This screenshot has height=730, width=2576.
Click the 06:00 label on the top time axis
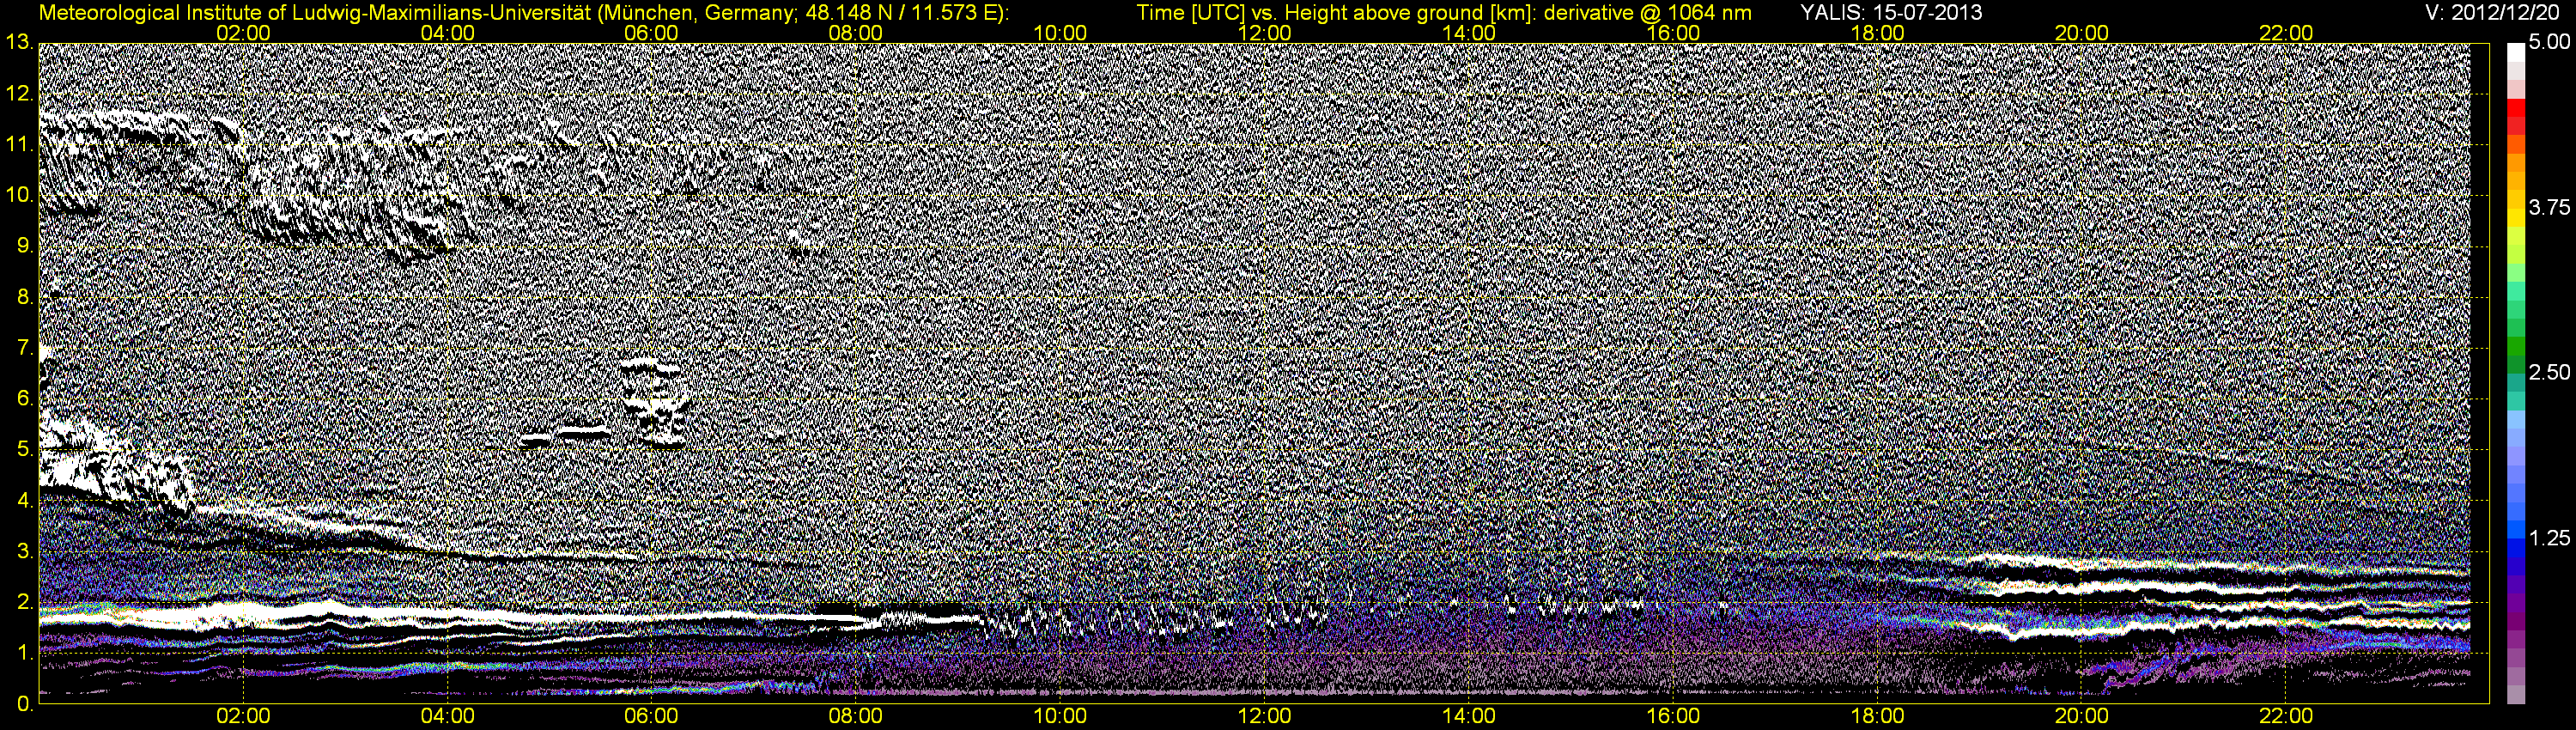[651, 33]
